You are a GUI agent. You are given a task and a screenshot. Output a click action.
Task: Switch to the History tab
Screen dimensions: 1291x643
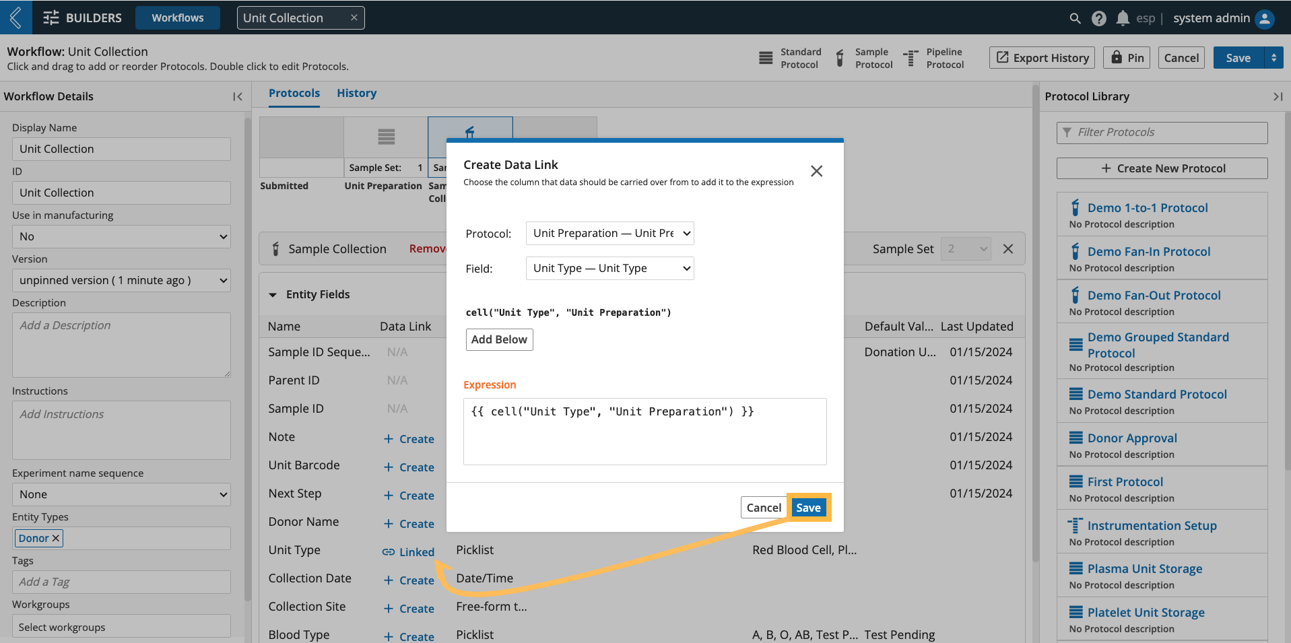pyautogui.click(x=356, y=93)
